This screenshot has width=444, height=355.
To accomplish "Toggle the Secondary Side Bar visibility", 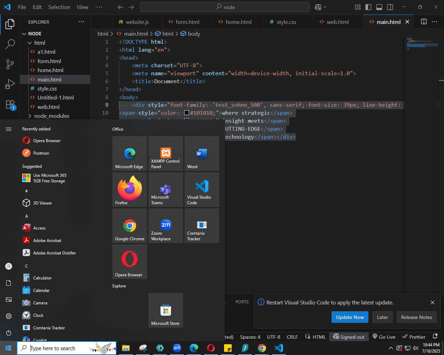I will (390, 7).
